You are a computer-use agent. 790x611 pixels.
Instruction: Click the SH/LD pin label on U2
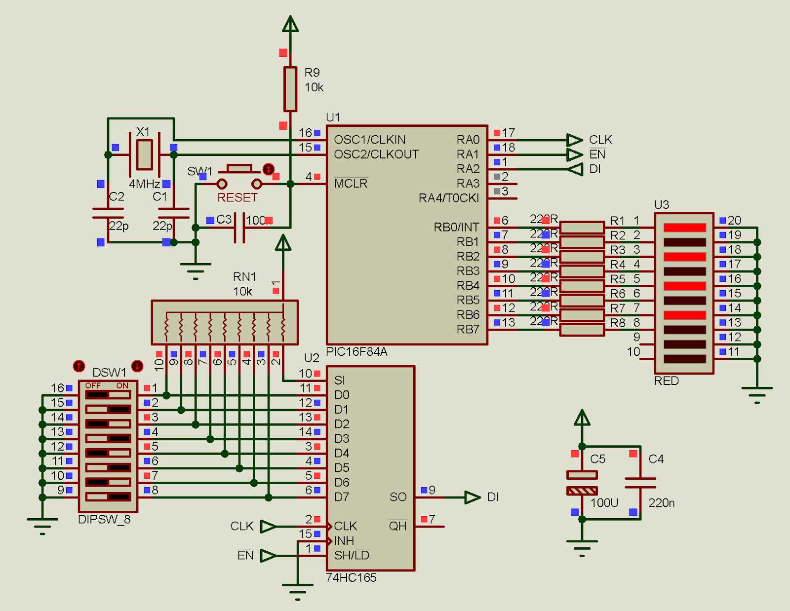(352, 555)
